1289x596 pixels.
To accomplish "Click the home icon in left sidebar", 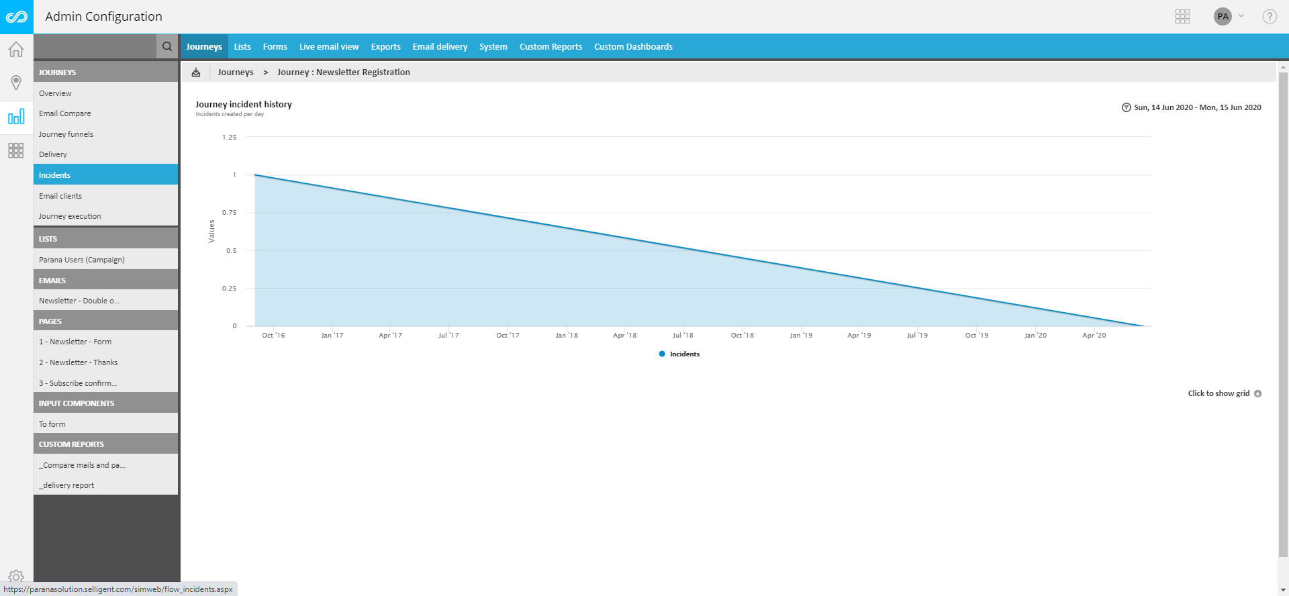I will click(x=16, y=50).
